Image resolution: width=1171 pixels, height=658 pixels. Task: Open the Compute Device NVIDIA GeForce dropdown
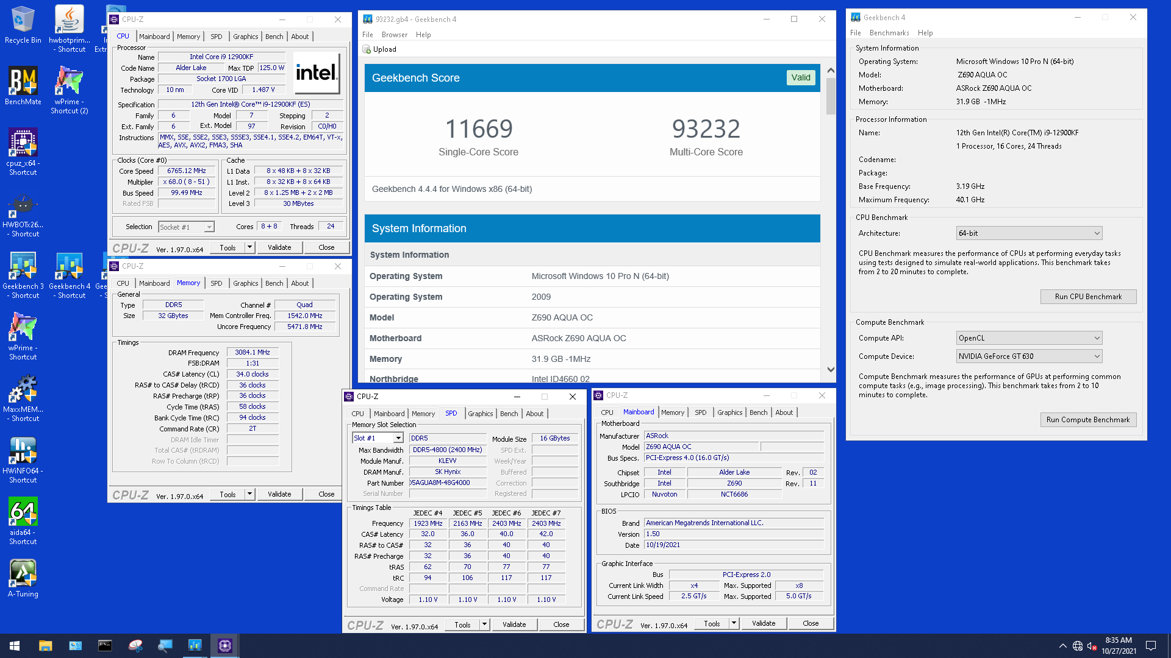[x=1029, y=356]
